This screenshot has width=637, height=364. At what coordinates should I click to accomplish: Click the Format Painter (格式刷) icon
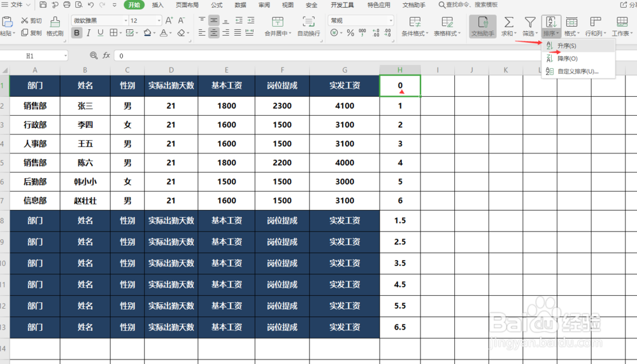point(55,22)
